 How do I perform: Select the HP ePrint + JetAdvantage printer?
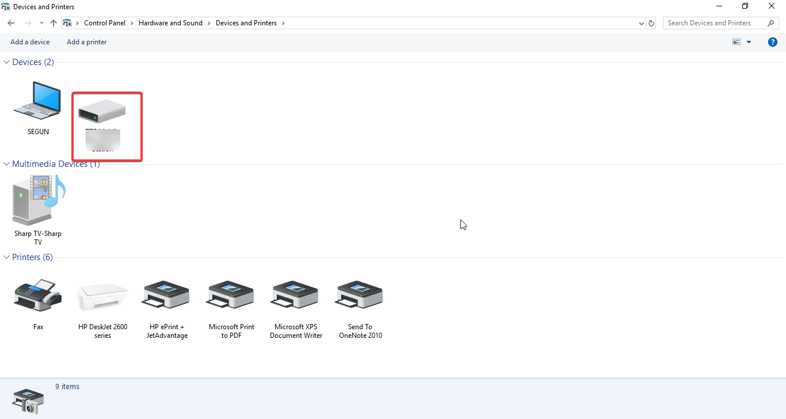click(x=167, y=296)
